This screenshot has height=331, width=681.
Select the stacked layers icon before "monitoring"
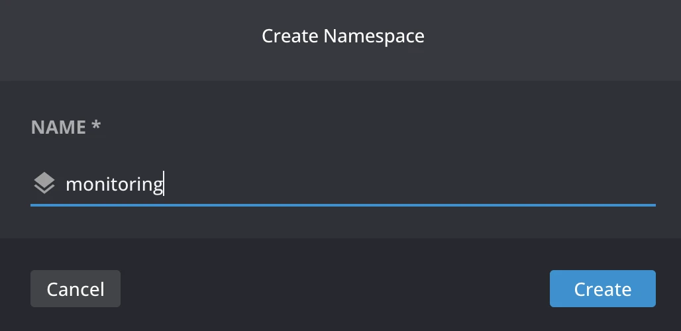(44, 183)
